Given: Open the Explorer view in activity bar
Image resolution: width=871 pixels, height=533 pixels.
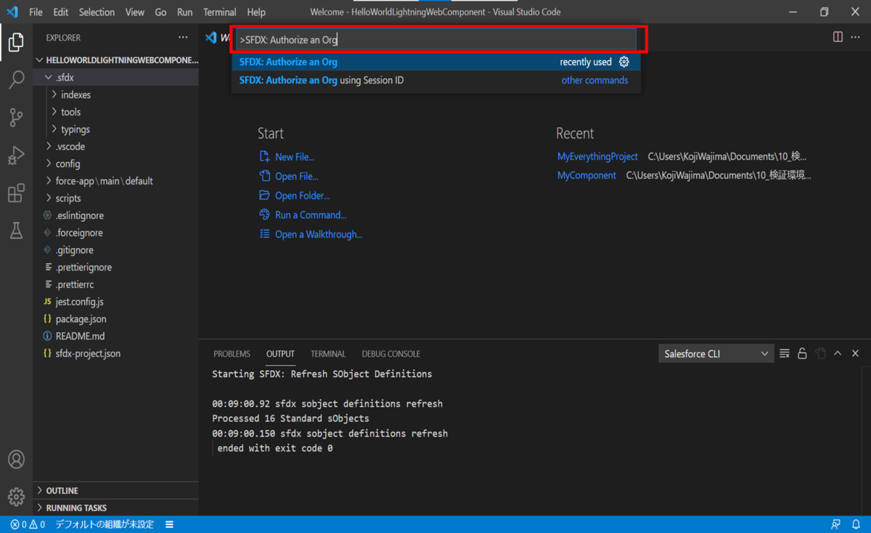Looking at the screenshot, I should click(16, 42).
